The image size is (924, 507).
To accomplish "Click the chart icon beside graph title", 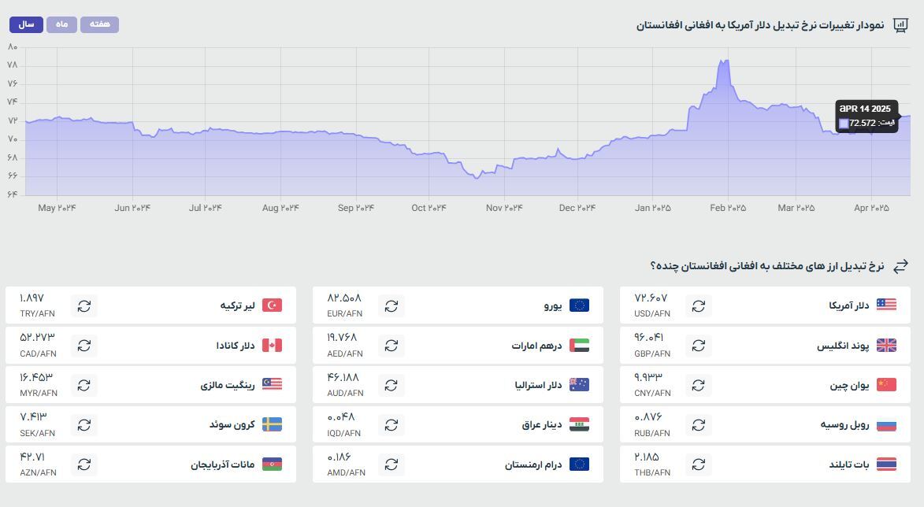I will (900, 25).
